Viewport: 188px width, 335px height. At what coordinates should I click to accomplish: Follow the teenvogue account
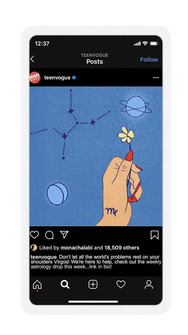tap(149, 59)
